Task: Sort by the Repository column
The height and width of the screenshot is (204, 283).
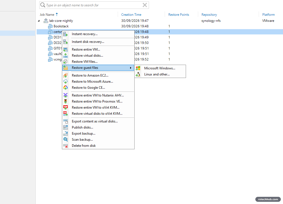Action: pos(209,15)
